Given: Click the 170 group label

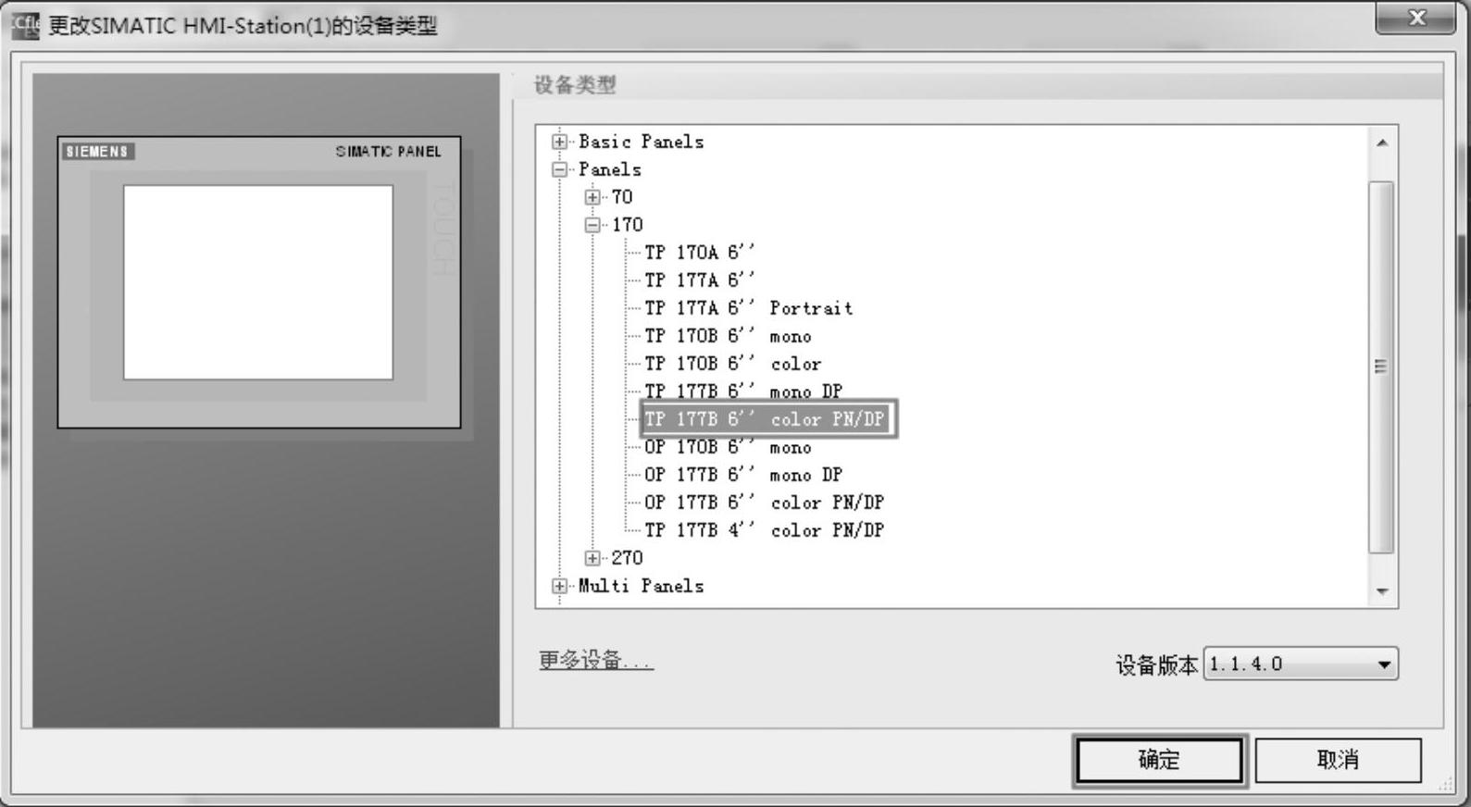Looking at the screenshot, I should pos(627,225).
